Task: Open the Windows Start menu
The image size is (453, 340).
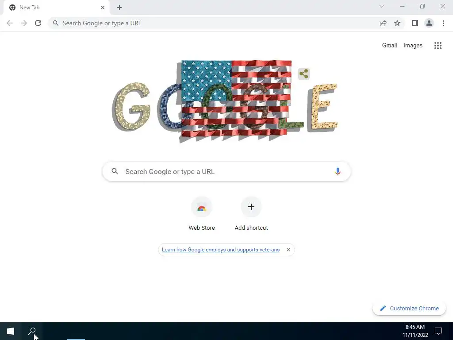Action: (x=11, y=331)
